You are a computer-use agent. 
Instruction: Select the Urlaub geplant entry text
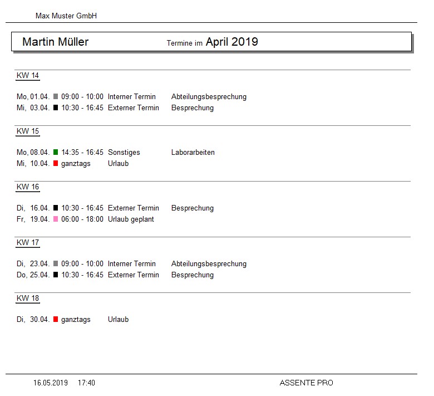click(x=131, y=219)
